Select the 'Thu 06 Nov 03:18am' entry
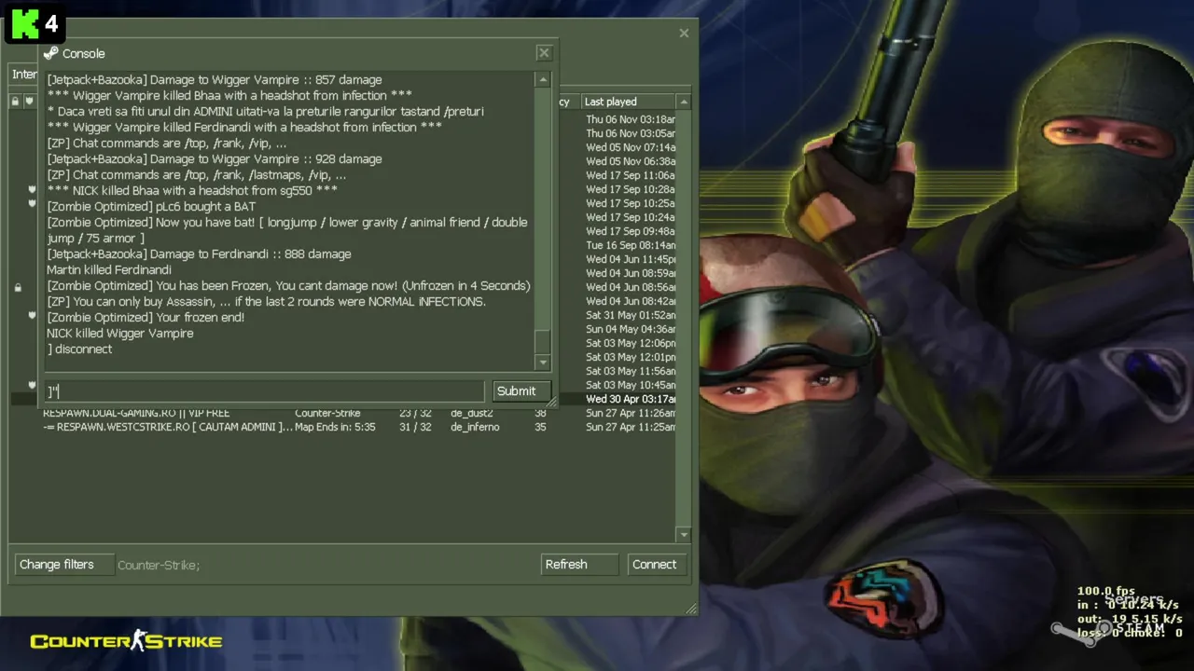This screenshot has width=1194, height=671. pyautogui.click(x=631, y=119)
